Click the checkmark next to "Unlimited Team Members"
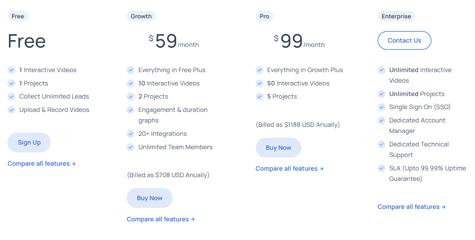Viewport: 475px width, 240px height. (131, 147)
